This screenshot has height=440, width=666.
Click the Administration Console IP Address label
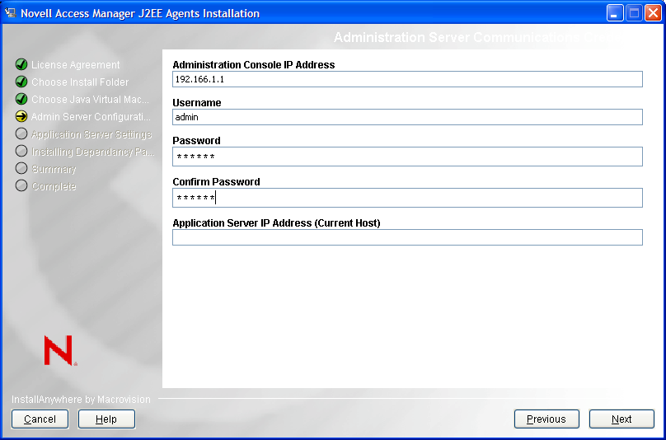click(254, 65)
